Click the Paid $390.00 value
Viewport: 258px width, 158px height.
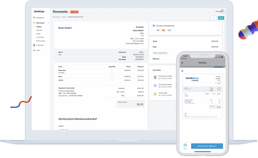click(x=215, y=47)
